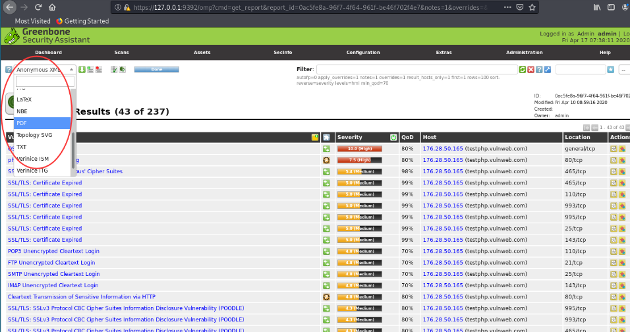
Task: Open Certificate Expired result for 110/tcp
Action: (45, 194)
